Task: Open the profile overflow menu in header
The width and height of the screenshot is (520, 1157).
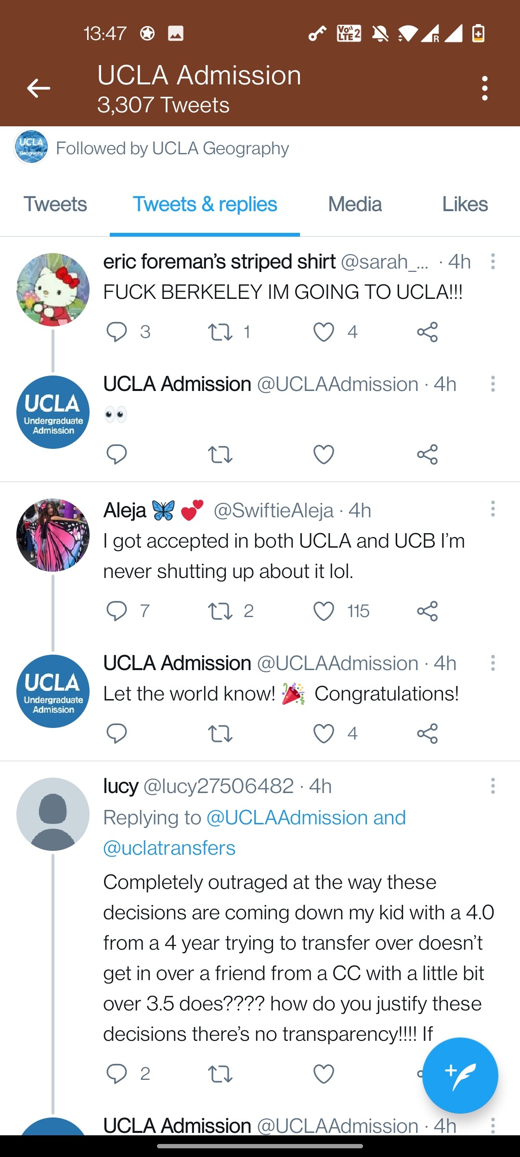Action: pyautogui.click(x=484, y=88)
